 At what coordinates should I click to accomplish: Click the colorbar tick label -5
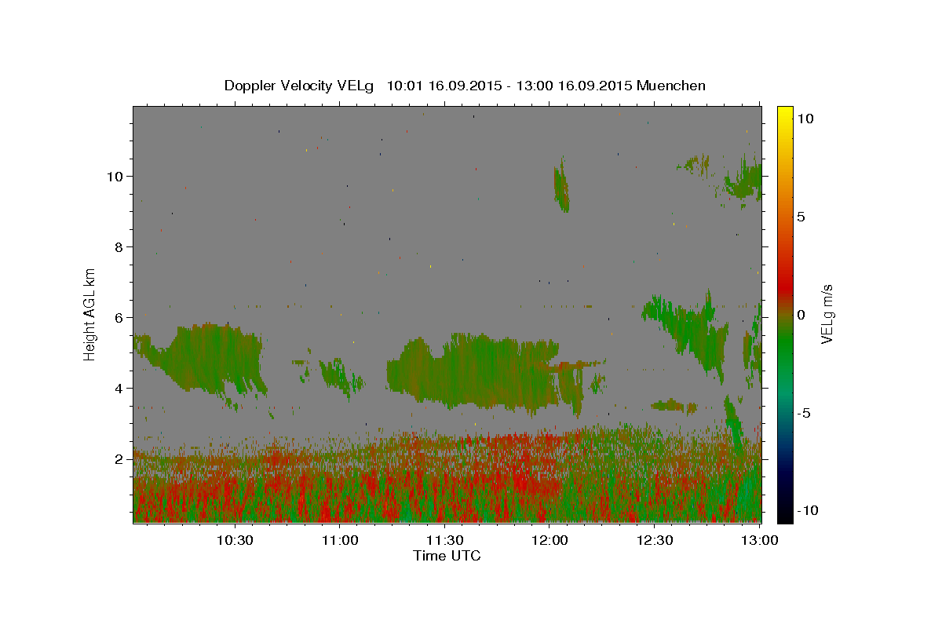[803, 413]
